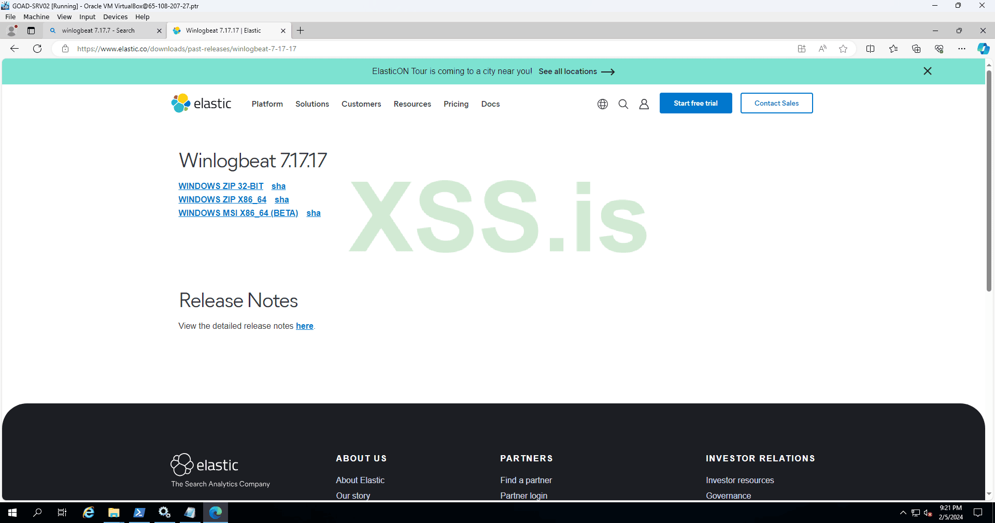The width and height of the screenshot is (995, 523).
Task: Refresh the Elastic downloads page
Action: point(37,49)
